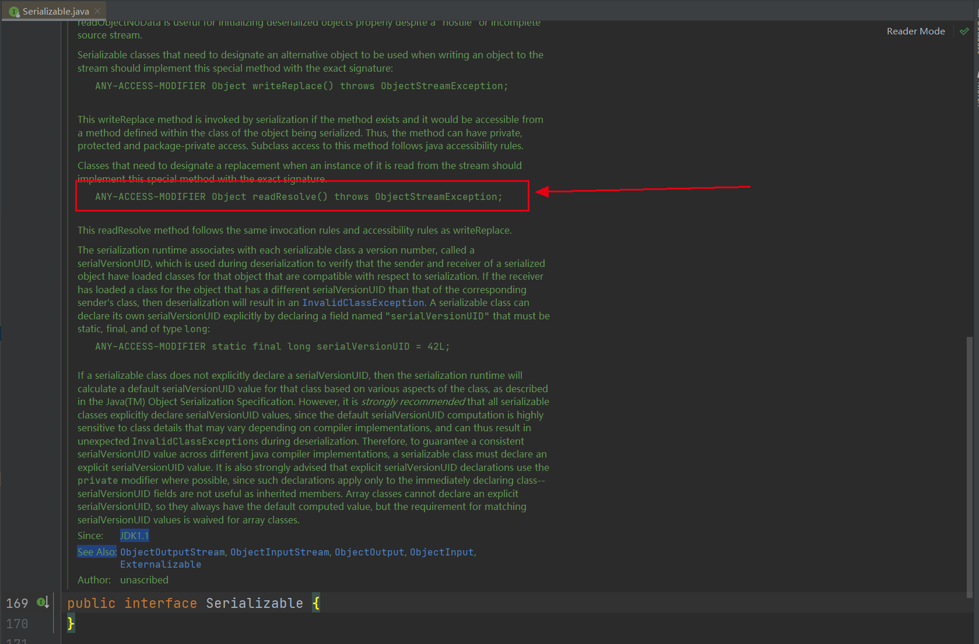Click the implementations gutter icon on line 169

pos(43,603)
